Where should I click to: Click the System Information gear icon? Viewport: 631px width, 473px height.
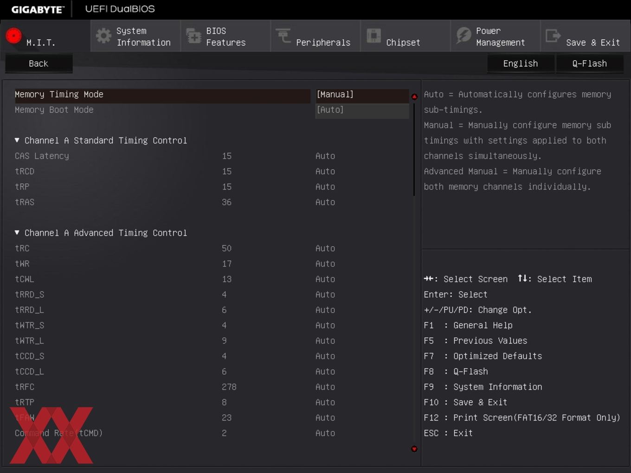pyautogui.click(x=103, y=36)
